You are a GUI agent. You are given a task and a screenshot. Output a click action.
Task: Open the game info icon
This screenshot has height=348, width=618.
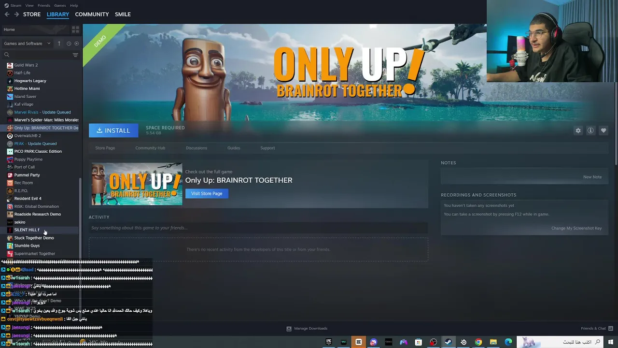point(590,130)
